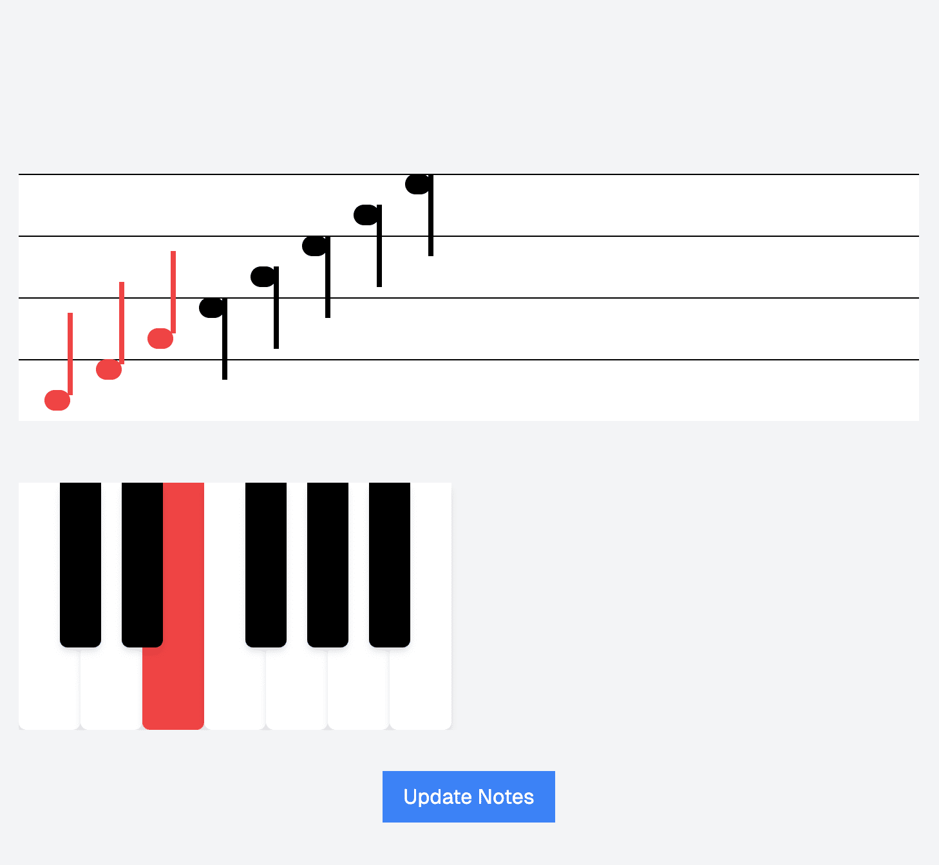Play the fourth black piano key
This screenshot has width=939, height=865.
tap(328, 564)
